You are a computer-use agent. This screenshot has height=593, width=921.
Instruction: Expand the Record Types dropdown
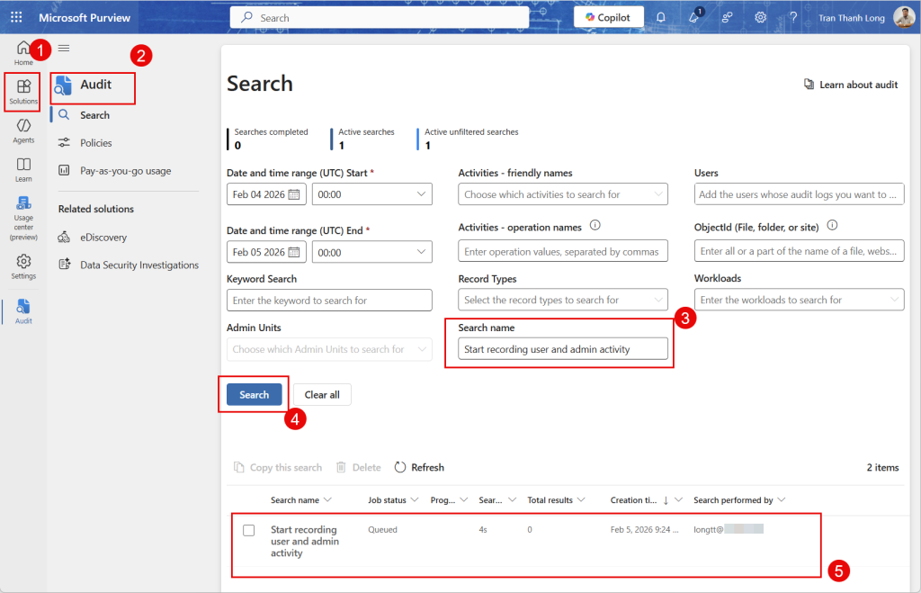562,300
